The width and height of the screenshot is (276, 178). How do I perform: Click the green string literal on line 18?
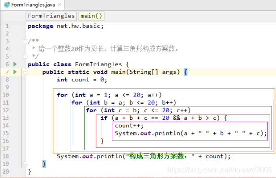pyautogui.click(x=160, y=156)
